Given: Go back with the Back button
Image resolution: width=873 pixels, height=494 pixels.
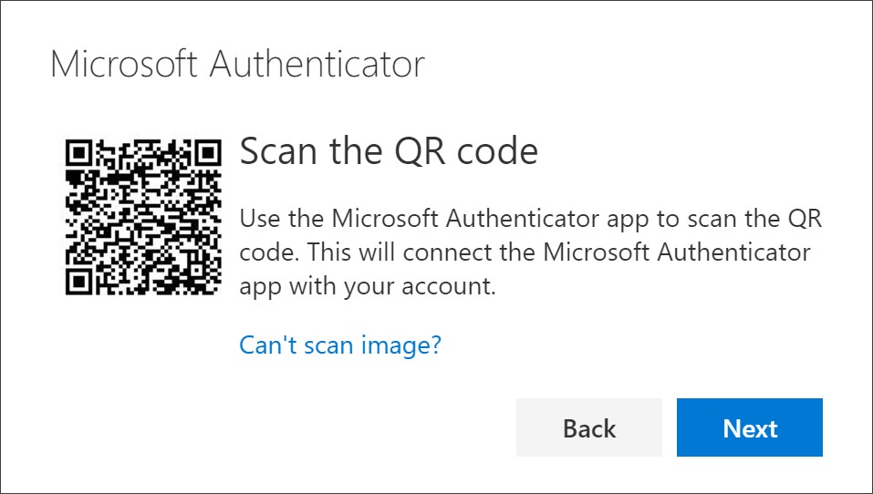Looking at the screenshot, I should pos(589,427).
